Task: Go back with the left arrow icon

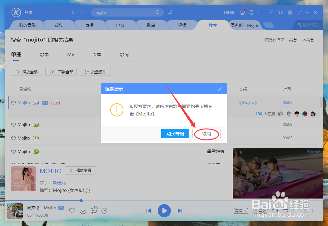Action: (73, 12)
